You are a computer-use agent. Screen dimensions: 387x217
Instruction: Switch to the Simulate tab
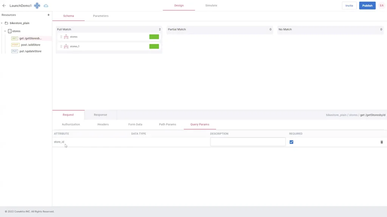(x=211, y=5)
